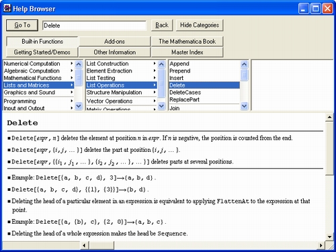Click up arrow of second category column scrollbar
Screen dimensions: 336x252
click(x=161, y=65)
